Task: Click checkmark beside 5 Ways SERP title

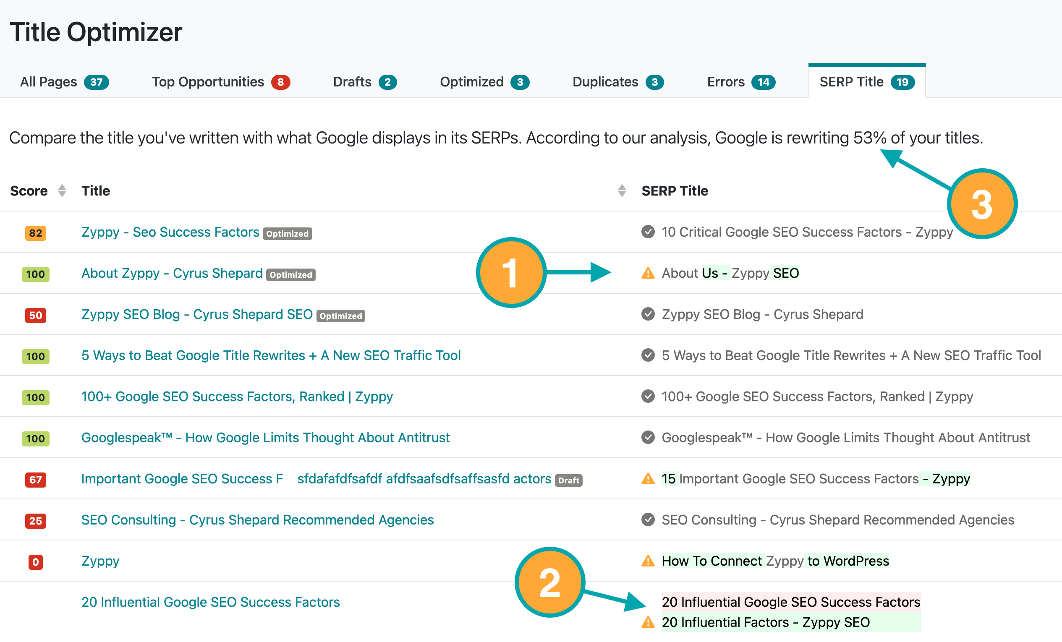Action: [x=648, y=355]
